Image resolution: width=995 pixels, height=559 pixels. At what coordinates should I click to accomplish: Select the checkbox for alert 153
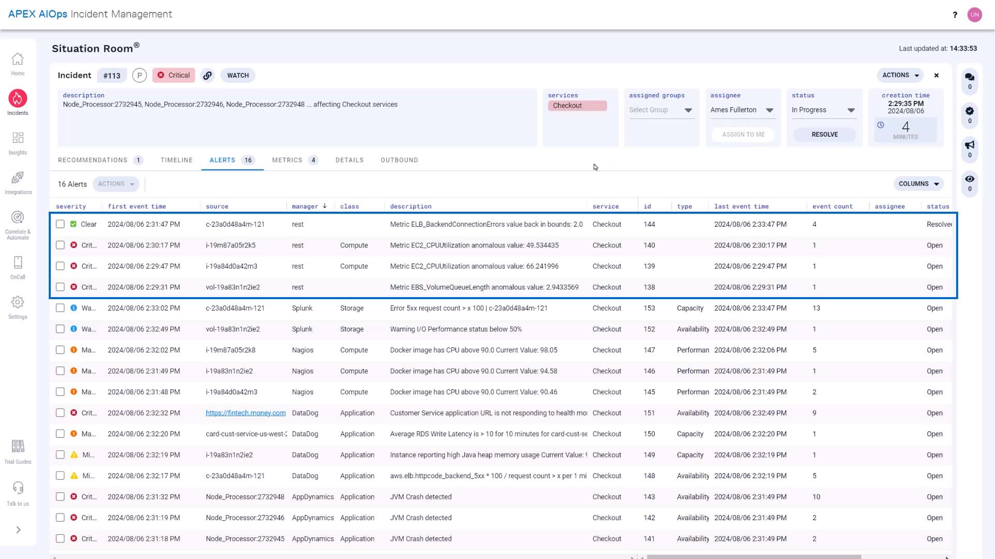(60, 308)
